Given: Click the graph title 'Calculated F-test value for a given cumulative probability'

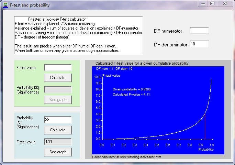Looking at the screenshot, I should coord(142,63).
